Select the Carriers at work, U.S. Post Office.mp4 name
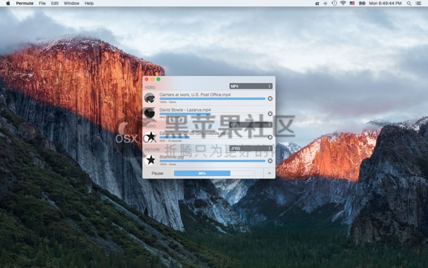This screenshot has width=428, height=268. [195, 95]
